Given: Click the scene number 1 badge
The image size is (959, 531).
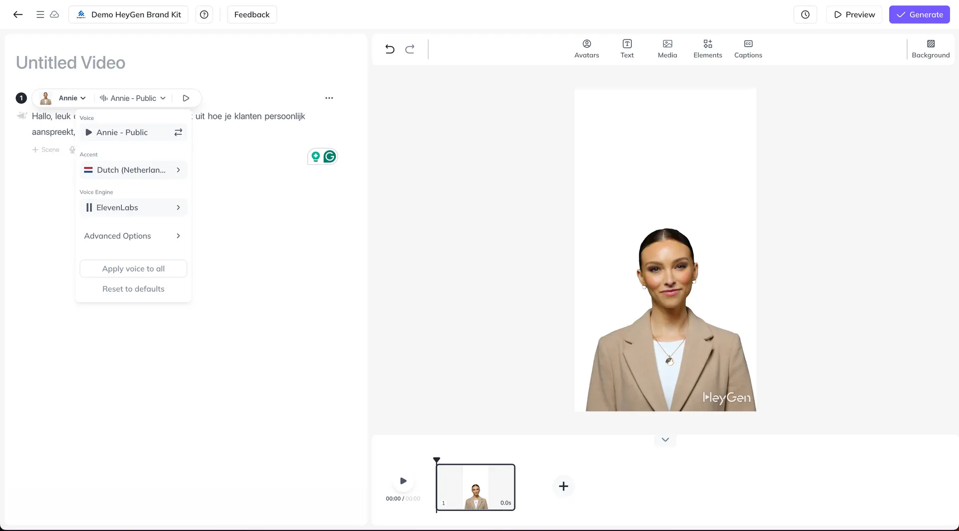Looking at the screenshot, I should tap(21, 98).
